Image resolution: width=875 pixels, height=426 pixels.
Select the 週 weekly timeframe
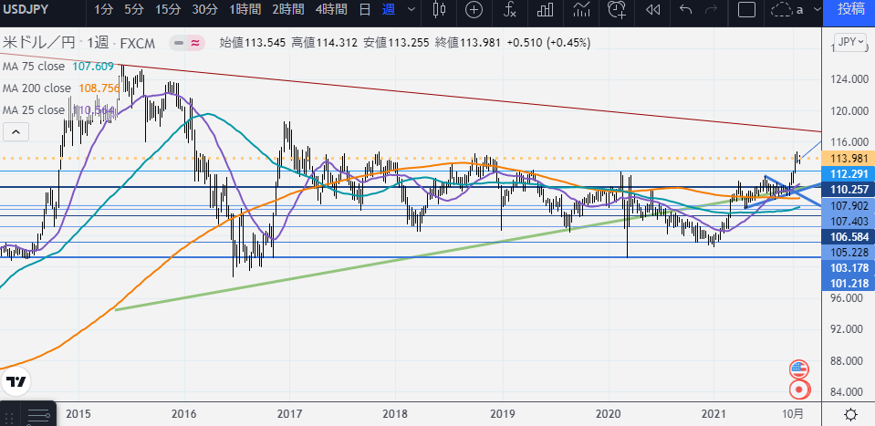tap(389, 9)
